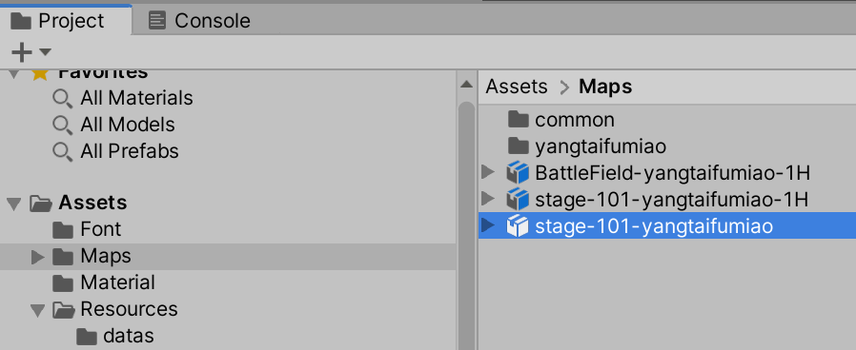
Task: Click the selected stage-101-yangtaifumiao prefab icon
Action: (518, 226)
